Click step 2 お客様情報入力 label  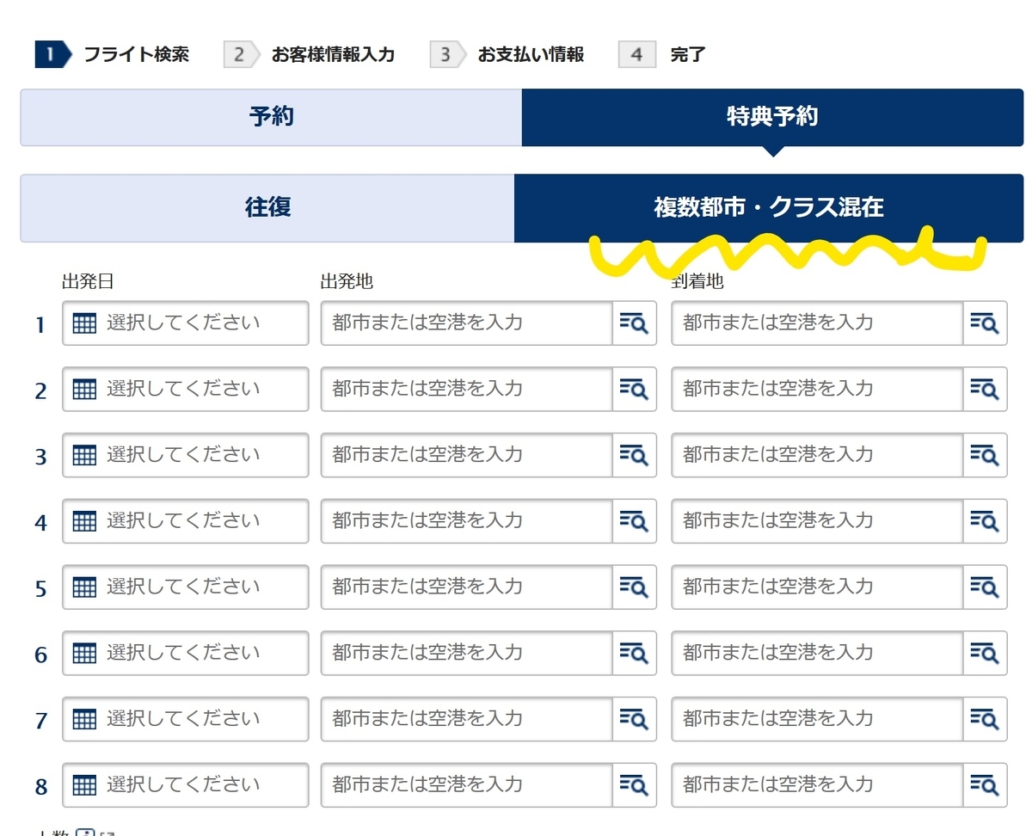(x=333, y=55)
